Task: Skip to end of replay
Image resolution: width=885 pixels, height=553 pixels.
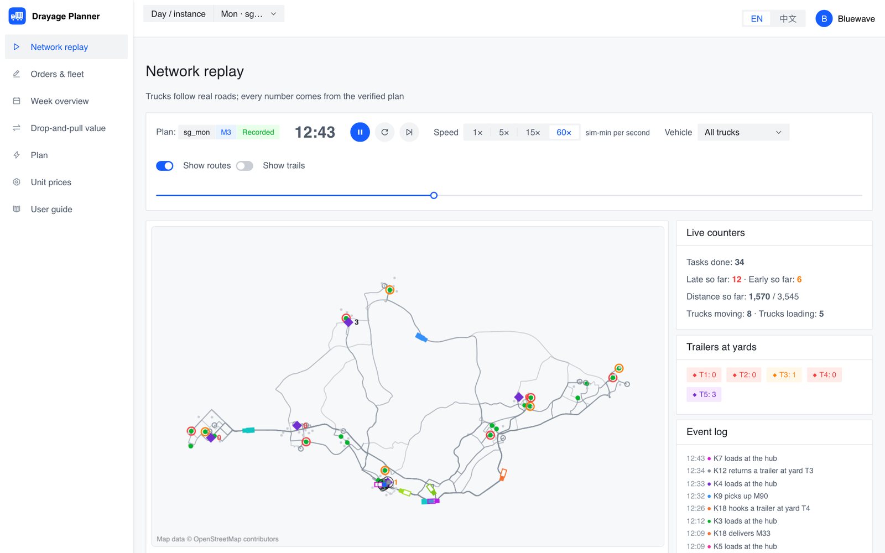Action: [409, 132]
